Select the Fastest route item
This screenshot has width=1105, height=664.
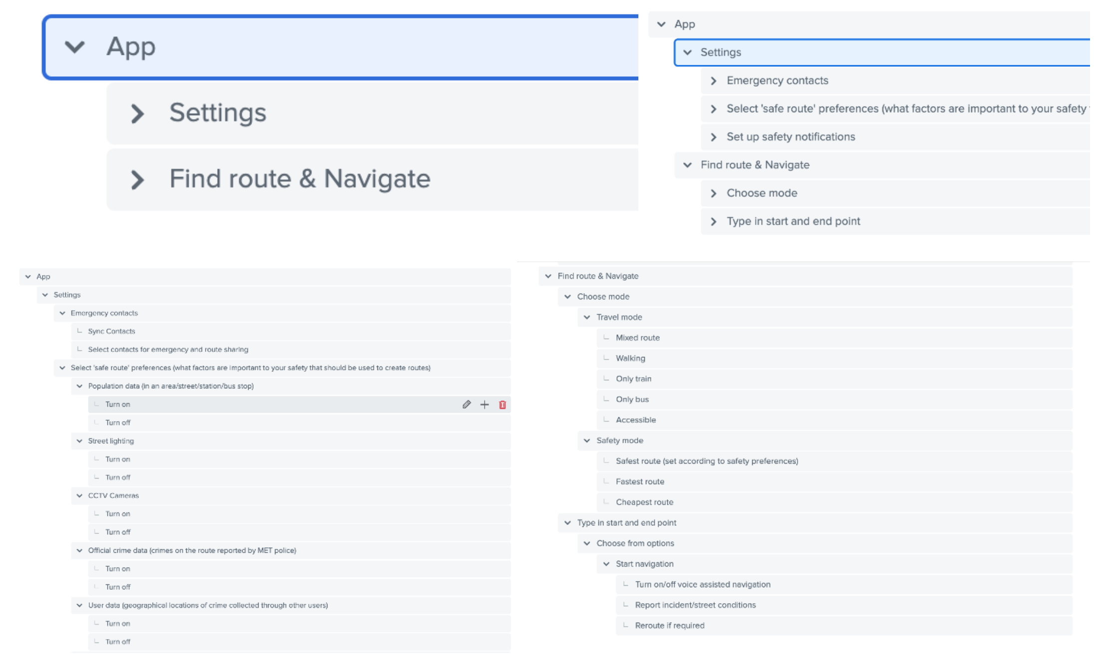pos(639,482)
